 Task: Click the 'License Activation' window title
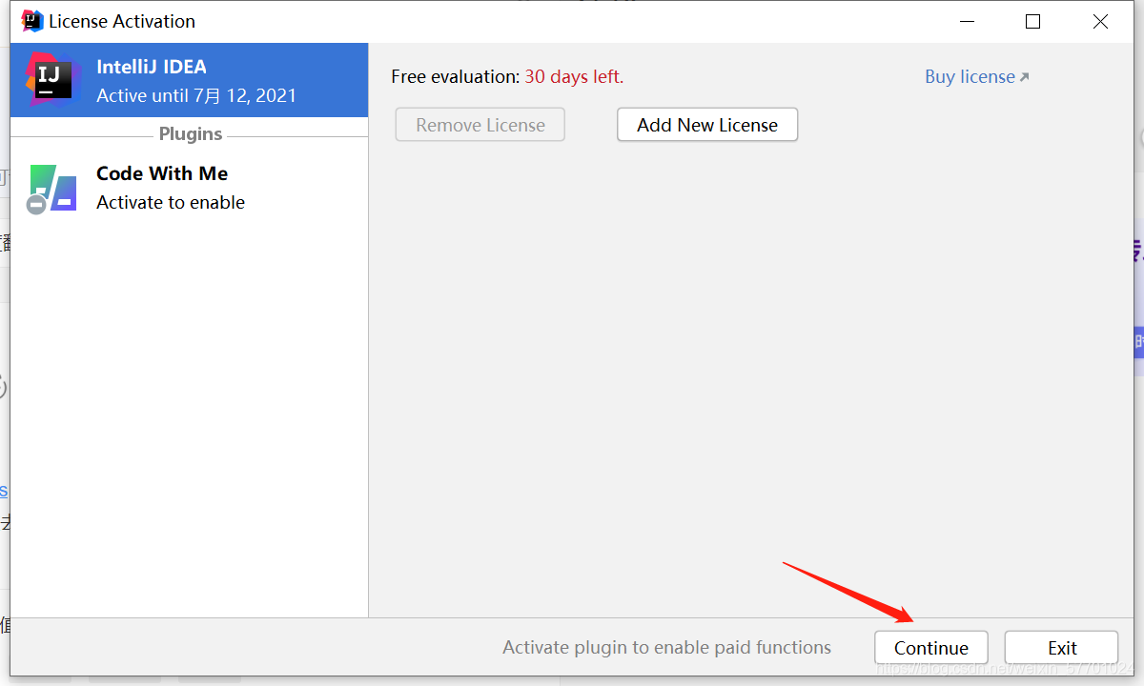click(122, 21)
